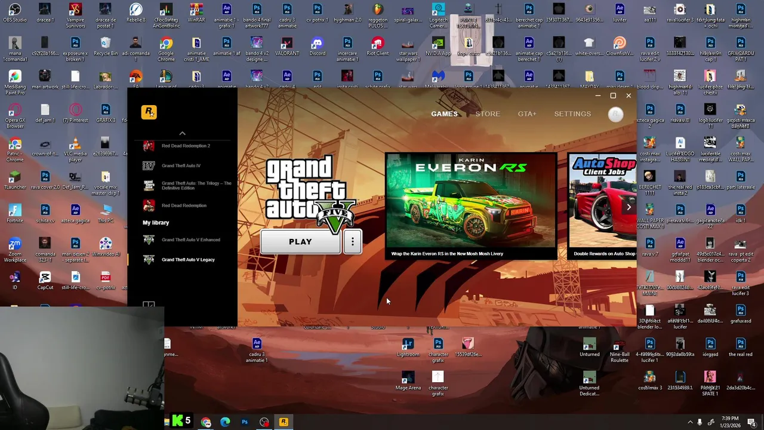Open Riot Client desktop shortcut

pos(378,47)
